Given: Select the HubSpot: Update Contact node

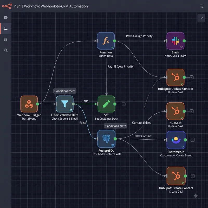Looking at the screenshot, I should (175, 77).
